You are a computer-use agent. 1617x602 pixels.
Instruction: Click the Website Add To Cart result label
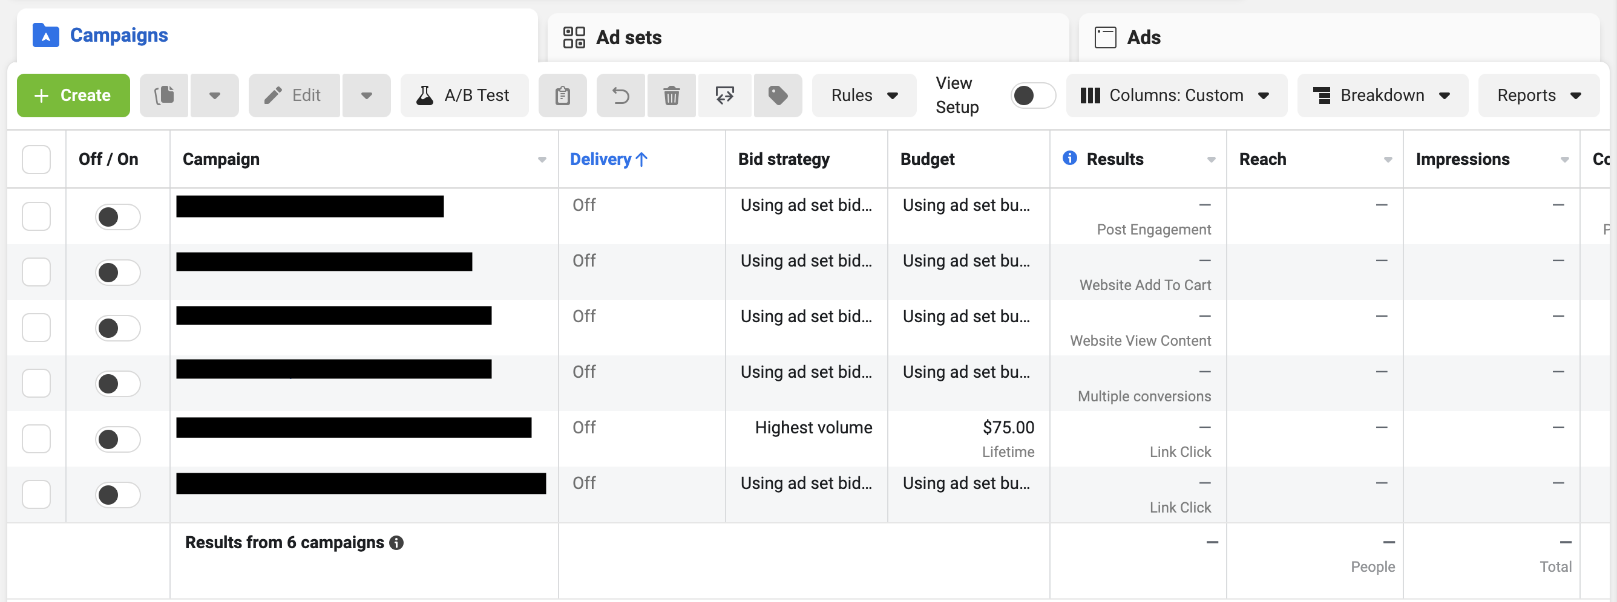click(x=1145, y=285)
